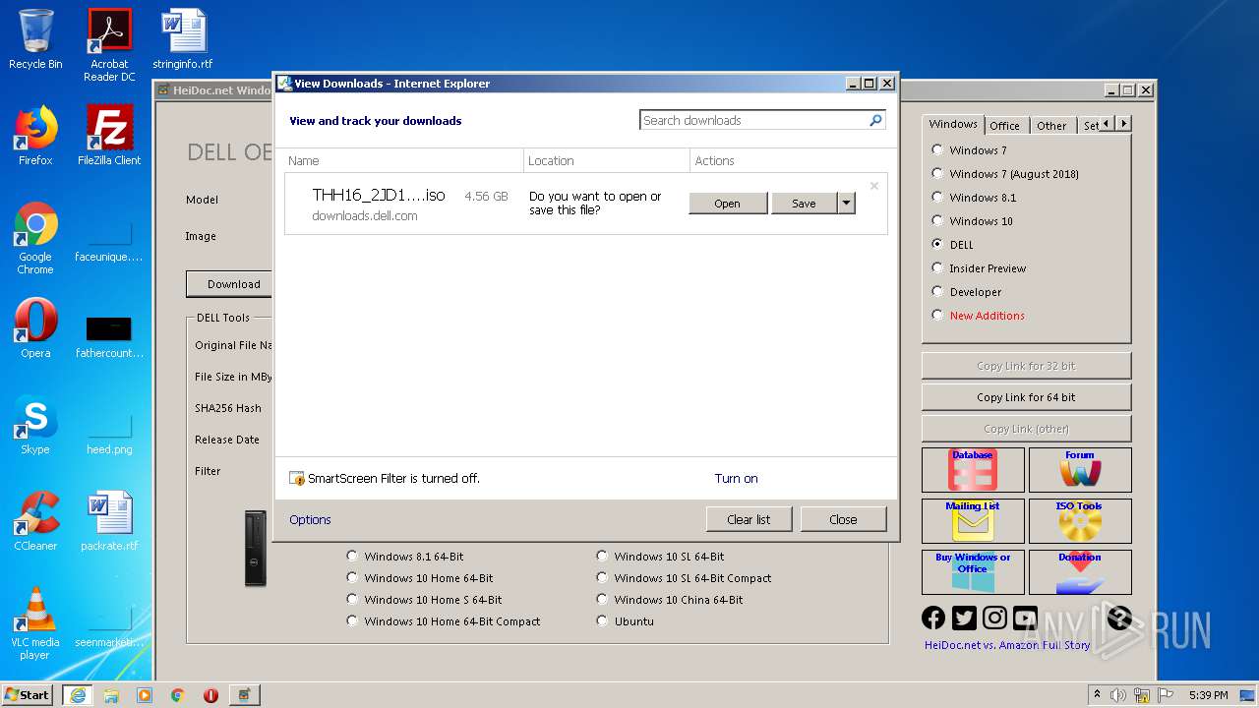Viewport: 1259px width, 708px height.
Task: Choose Windows 10 China 64-Bit filter
Action: tap(602, 600)
